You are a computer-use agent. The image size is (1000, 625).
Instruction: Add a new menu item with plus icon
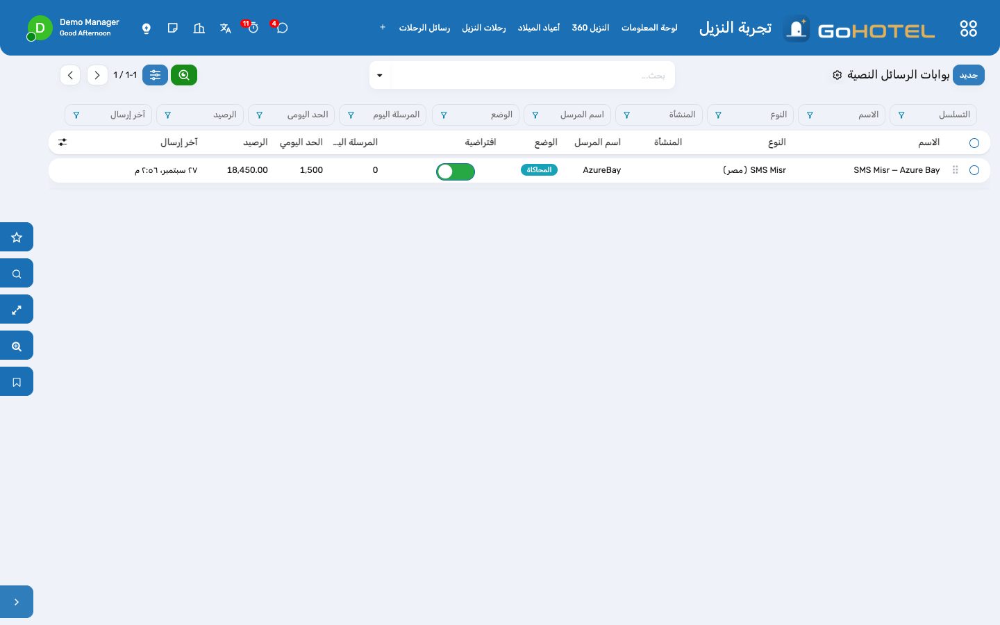(383, 28)
